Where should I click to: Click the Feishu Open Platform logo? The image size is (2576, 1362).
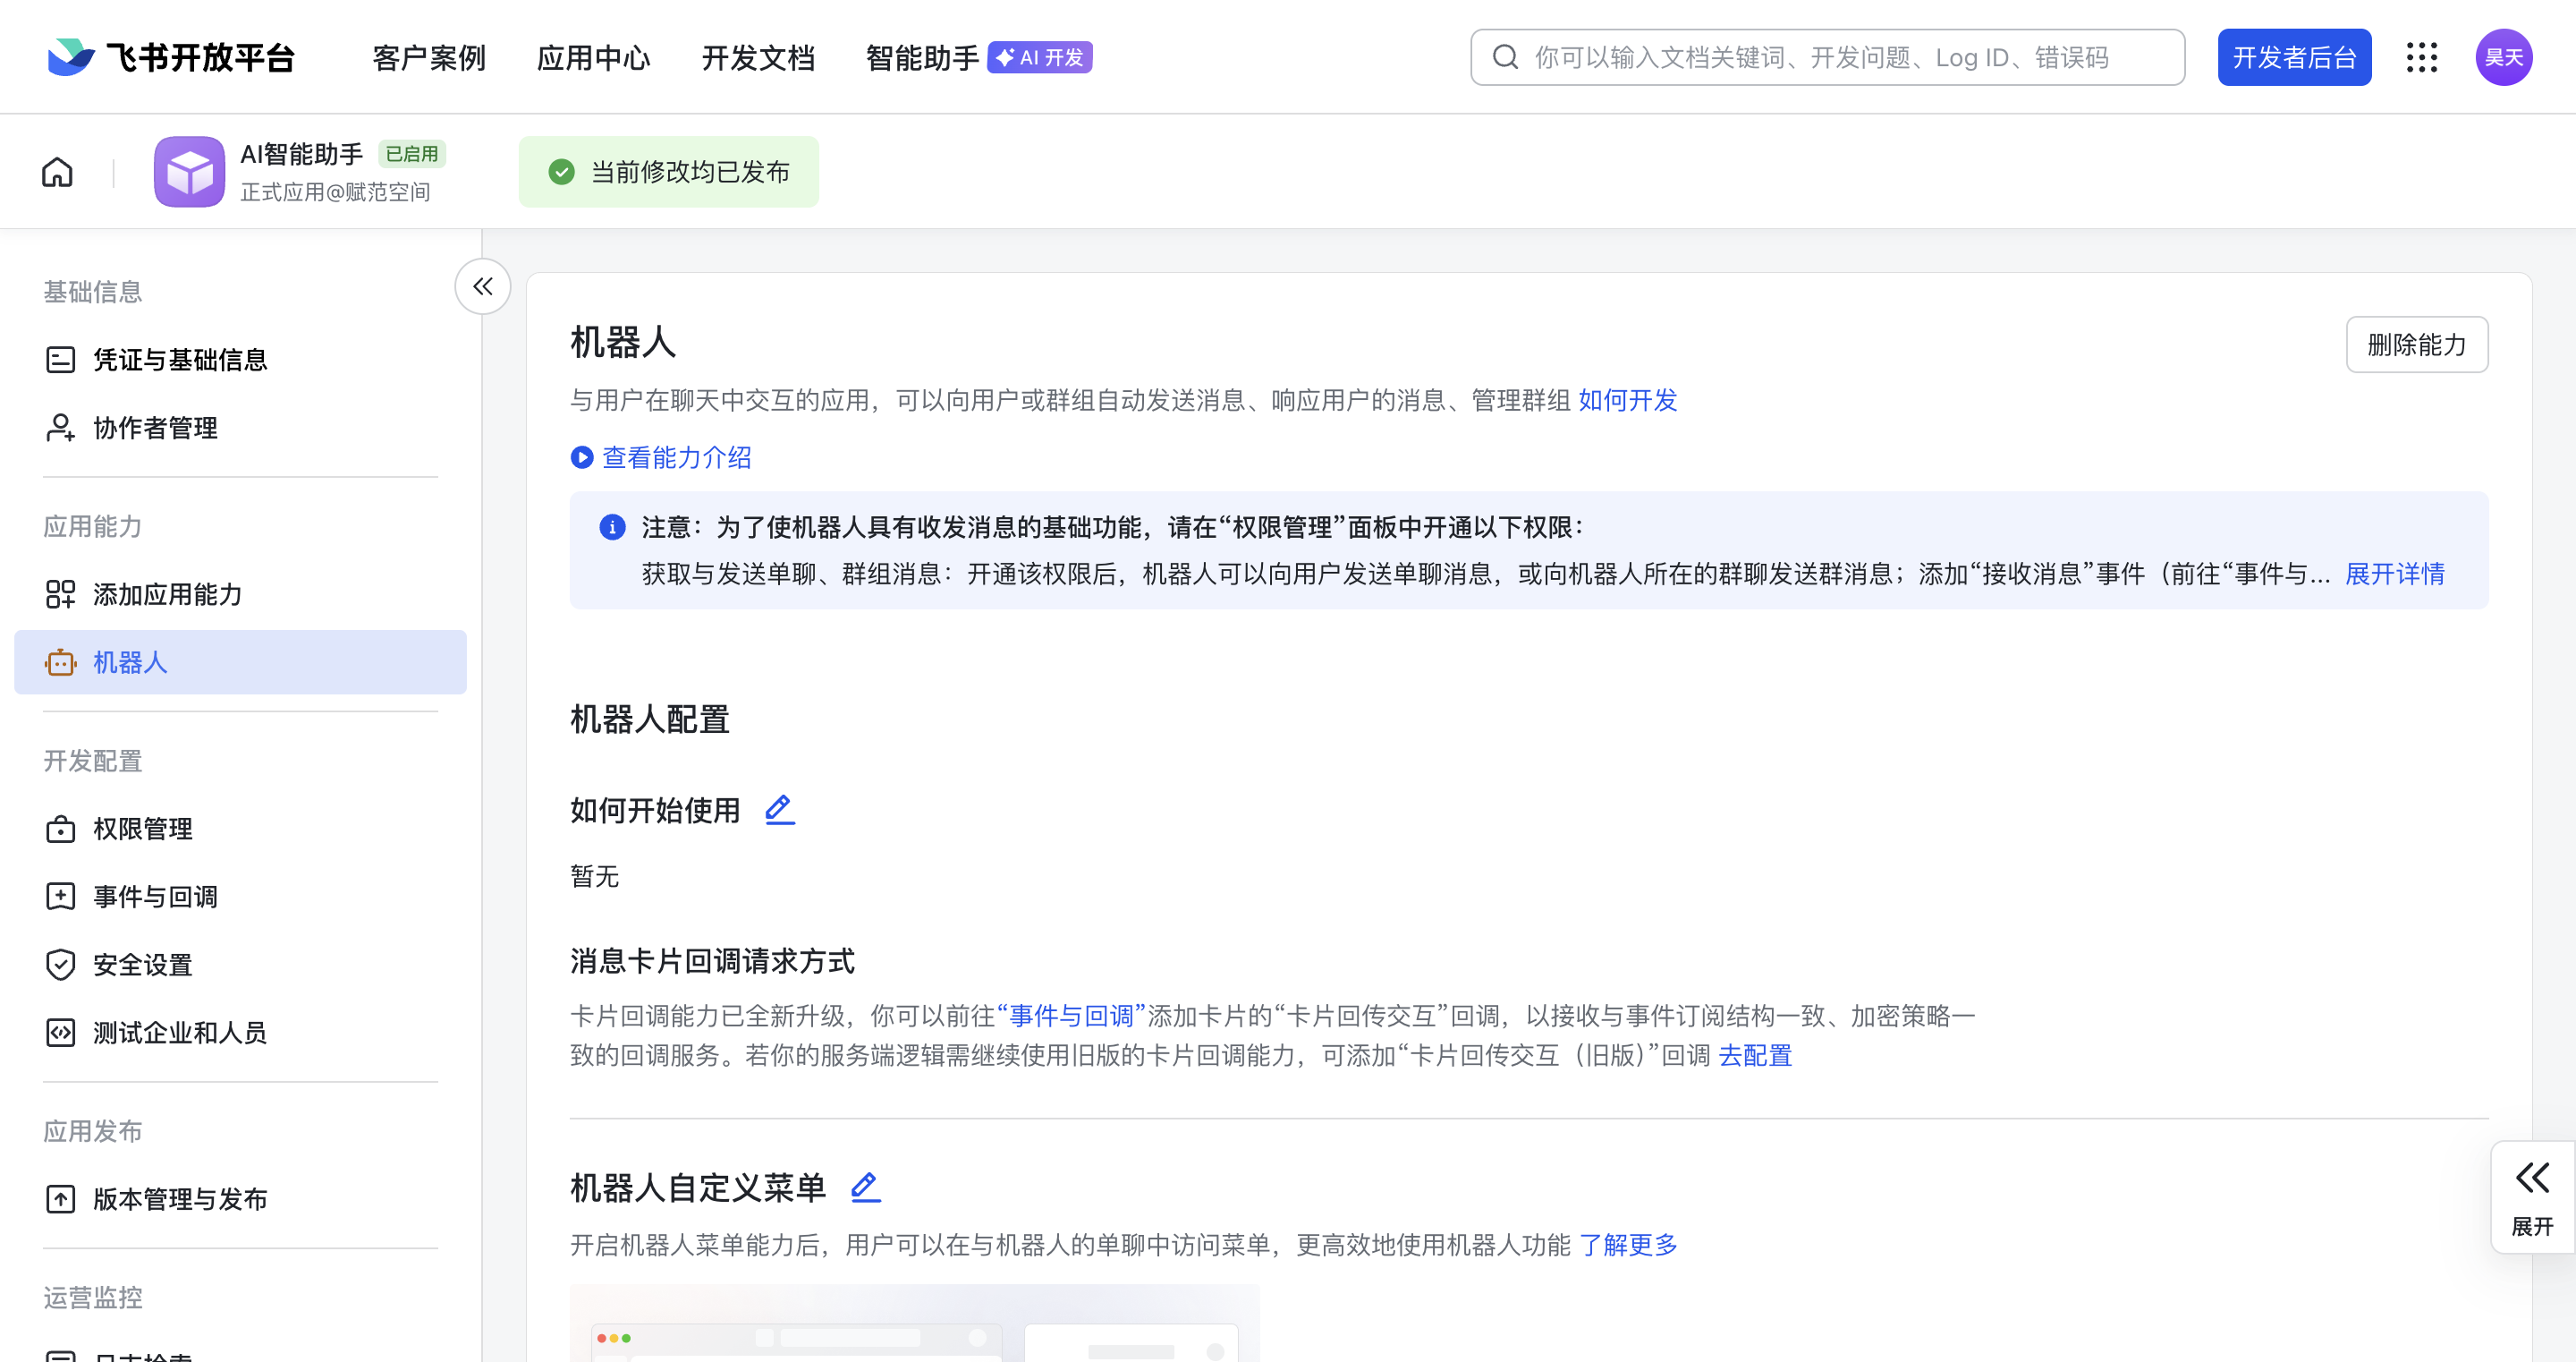click(171, 57)
